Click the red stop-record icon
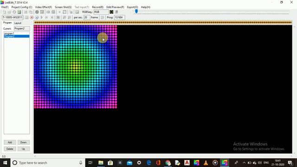Screen dimensions: 297x167 [32, 18]
